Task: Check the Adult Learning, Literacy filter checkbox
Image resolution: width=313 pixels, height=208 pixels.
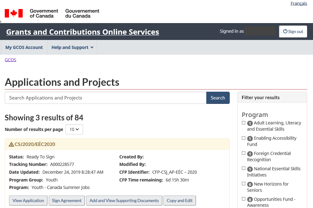Action: pyautogui.click(x=244, y=123)
